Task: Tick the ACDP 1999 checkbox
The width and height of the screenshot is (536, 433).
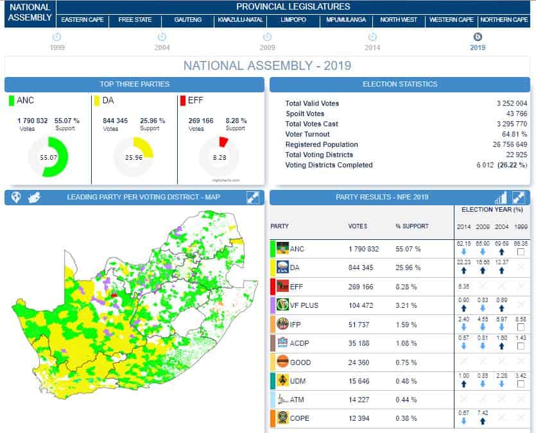Action: [521, 346]
